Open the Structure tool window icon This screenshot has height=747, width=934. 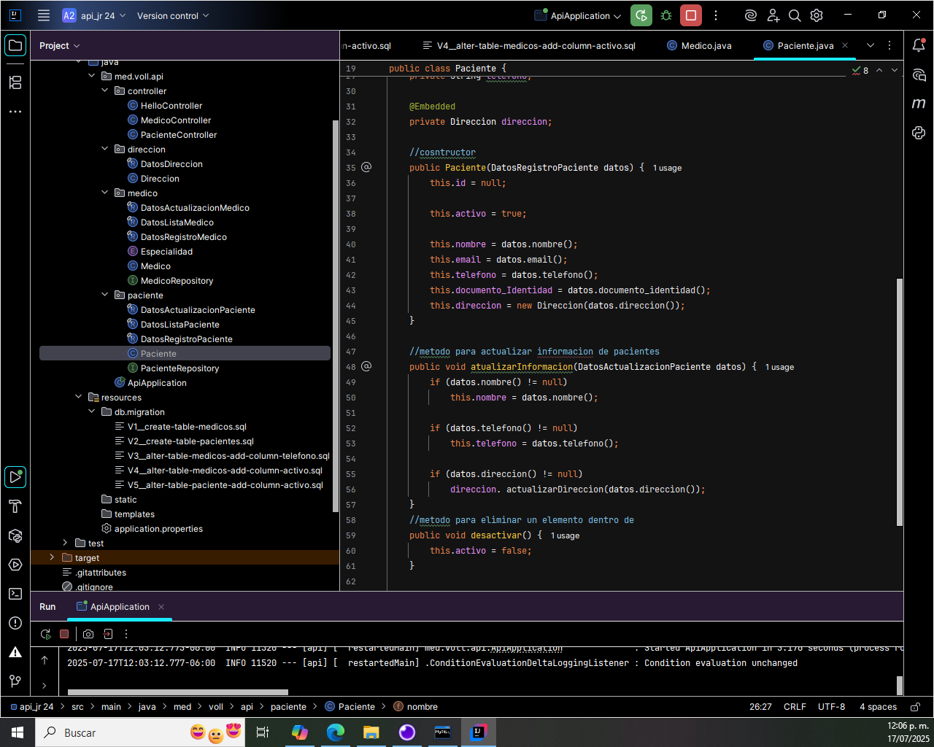[x=15, y=82]
